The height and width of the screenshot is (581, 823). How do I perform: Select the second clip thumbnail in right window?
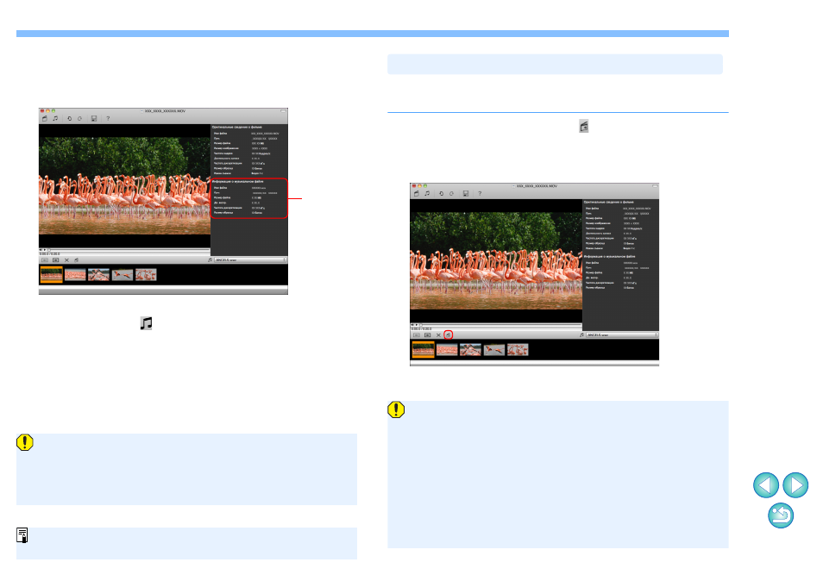447,350
